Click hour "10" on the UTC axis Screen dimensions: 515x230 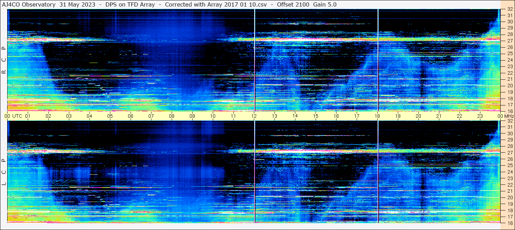pyautogui.click(x=213, y=116)
